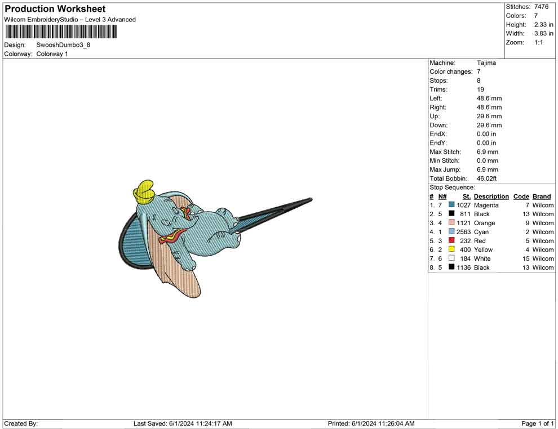Click the Stops label
This screenshot has width=558, height=429.
pyautogui.click(x=439, y=81)
